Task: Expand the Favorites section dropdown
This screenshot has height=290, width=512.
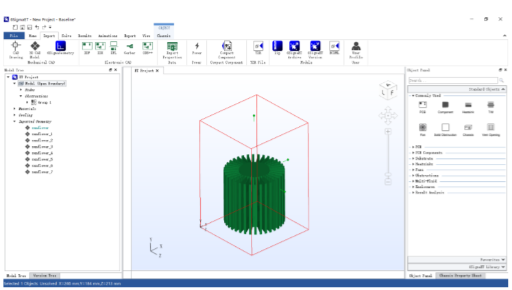Action: [x=504, y=260]
